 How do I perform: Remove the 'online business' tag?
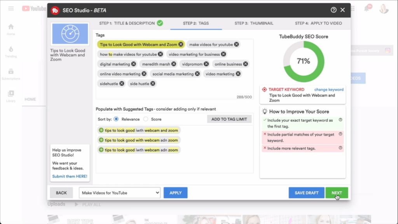click(246, 64)
